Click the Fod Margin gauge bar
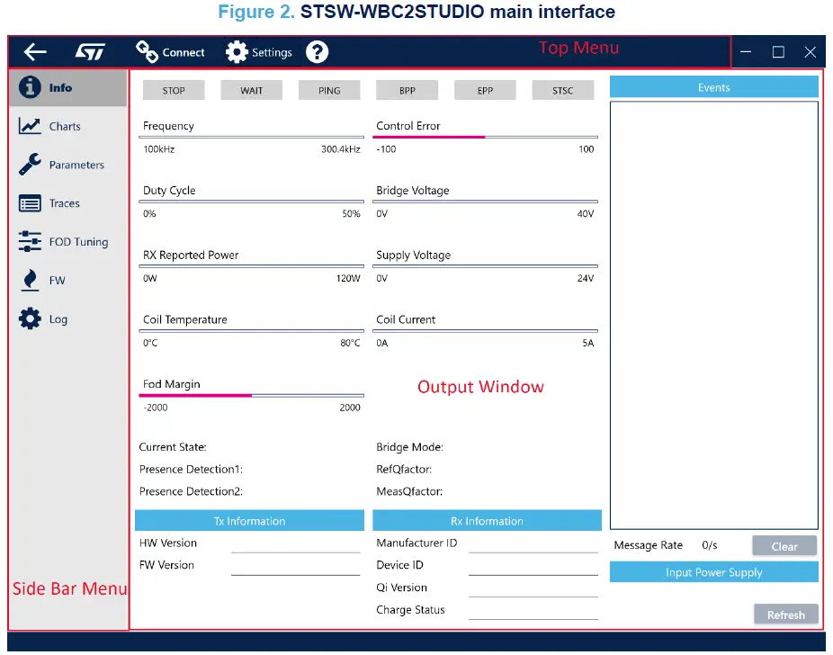This screenshot has width=833, height=655. click(253, 395)
